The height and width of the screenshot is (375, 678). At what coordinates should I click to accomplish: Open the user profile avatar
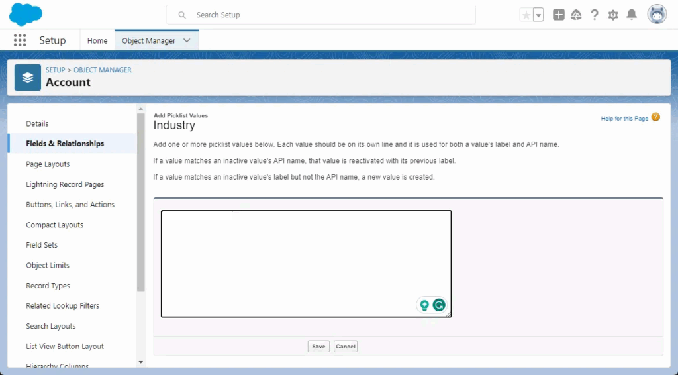[x=657, y=15]
